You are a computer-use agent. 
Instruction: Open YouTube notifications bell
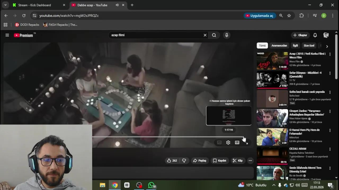click(x=315, y=35)
